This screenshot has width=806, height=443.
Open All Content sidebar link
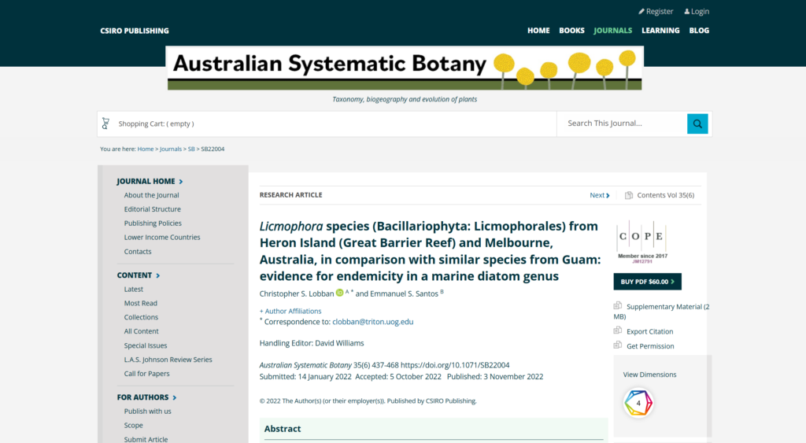(x=142, y=331)
